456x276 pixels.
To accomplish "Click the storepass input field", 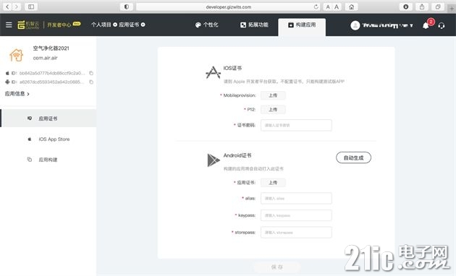I will coord(296,233).
